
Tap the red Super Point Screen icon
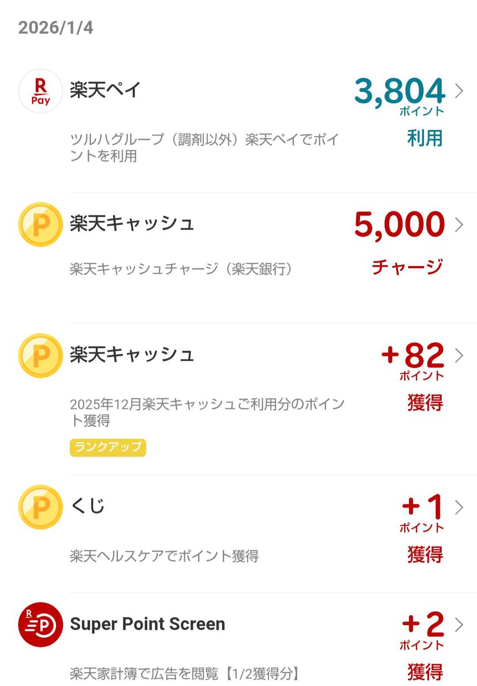(40, 624)
